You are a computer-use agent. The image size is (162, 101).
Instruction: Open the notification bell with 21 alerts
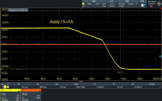[x=143, y=5]
